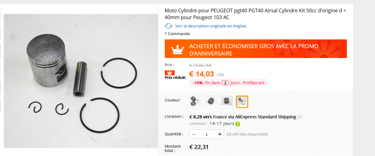This screenshot has width=375, height=156.
Task: Decrease quantity with the minus button
Action: [x=194, y=134]
